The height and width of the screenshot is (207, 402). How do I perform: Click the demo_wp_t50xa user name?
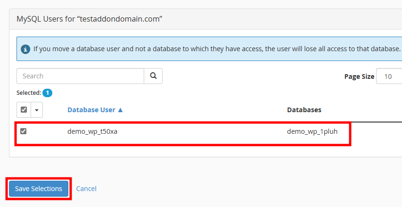coord(92,131)
